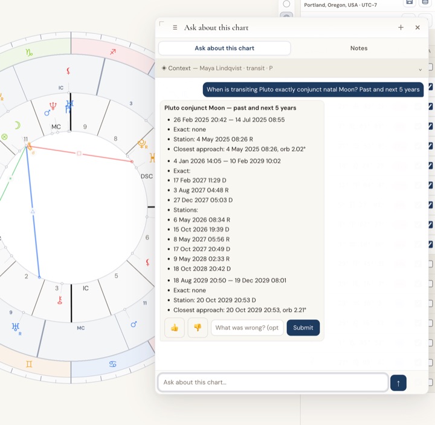435x425 pixels.
Task: Click the green Part of Fortune glyph
Action: click(4, 137)
